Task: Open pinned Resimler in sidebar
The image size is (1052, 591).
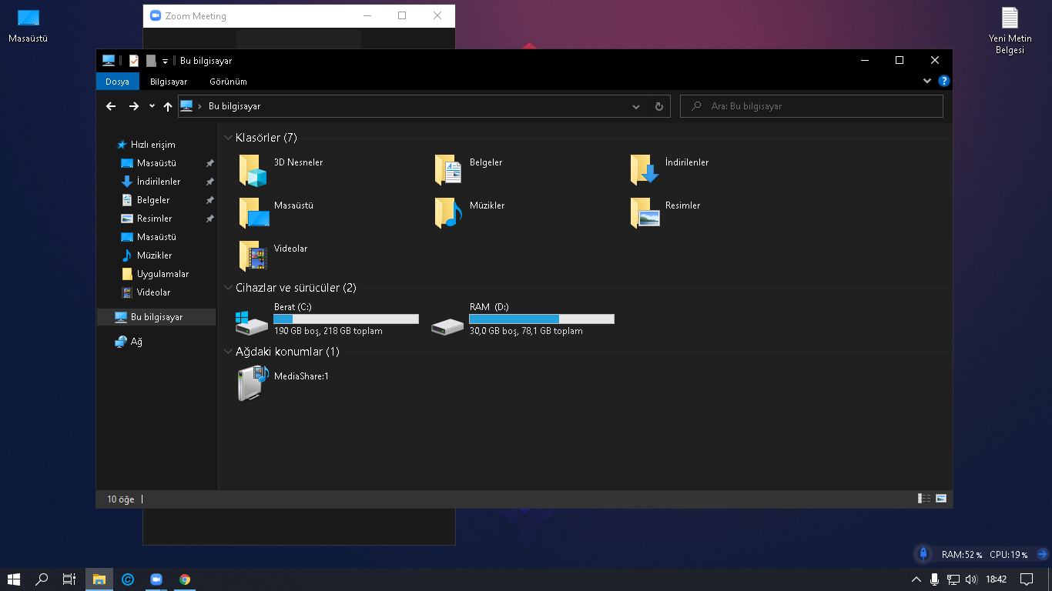Action: click(x=146, y=219)
